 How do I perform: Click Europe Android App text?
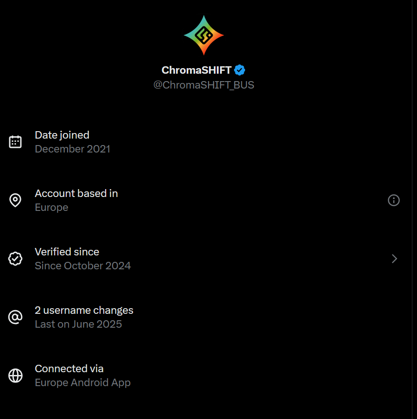[x=83, y=383]
